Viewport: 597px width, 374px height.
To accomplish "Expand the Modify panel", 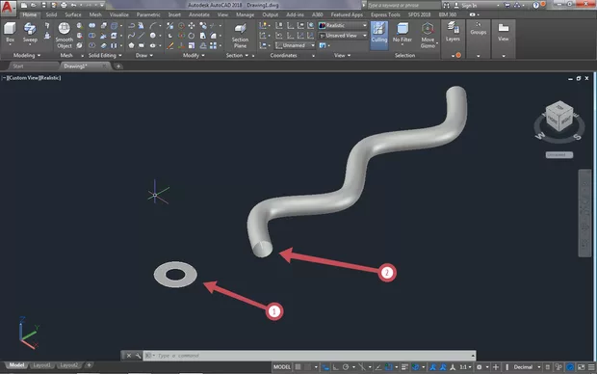I will 194,55.
